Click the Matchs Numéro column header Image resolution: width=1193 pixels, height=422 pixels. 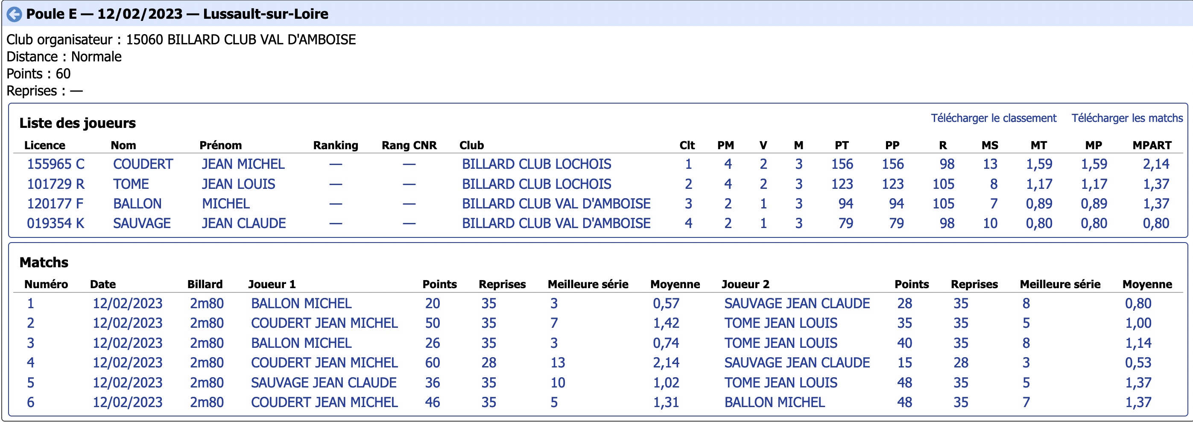(46, 284)
